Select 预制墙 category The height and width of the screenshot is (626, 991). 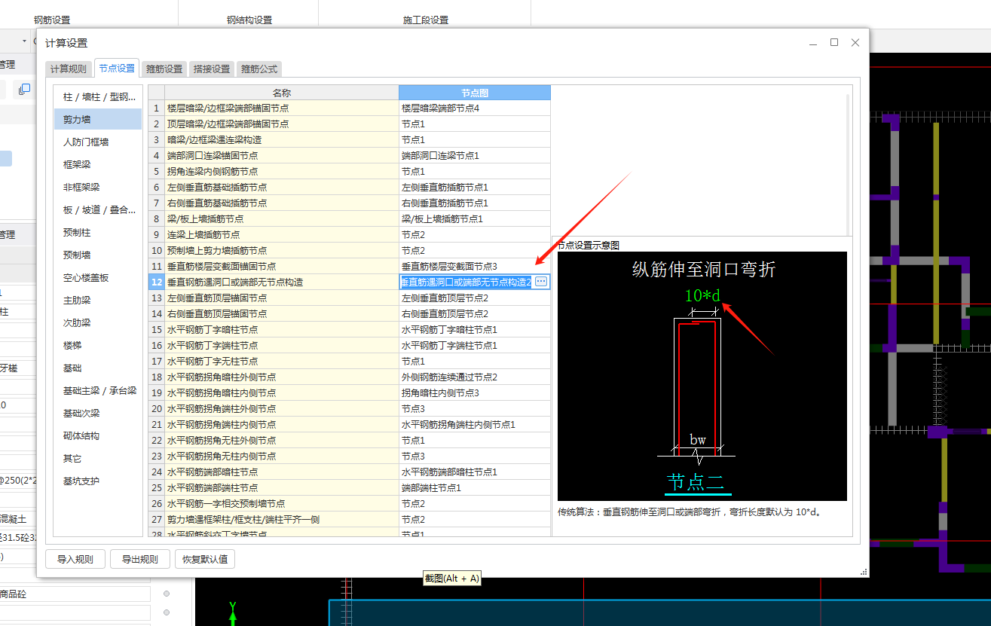98,255
